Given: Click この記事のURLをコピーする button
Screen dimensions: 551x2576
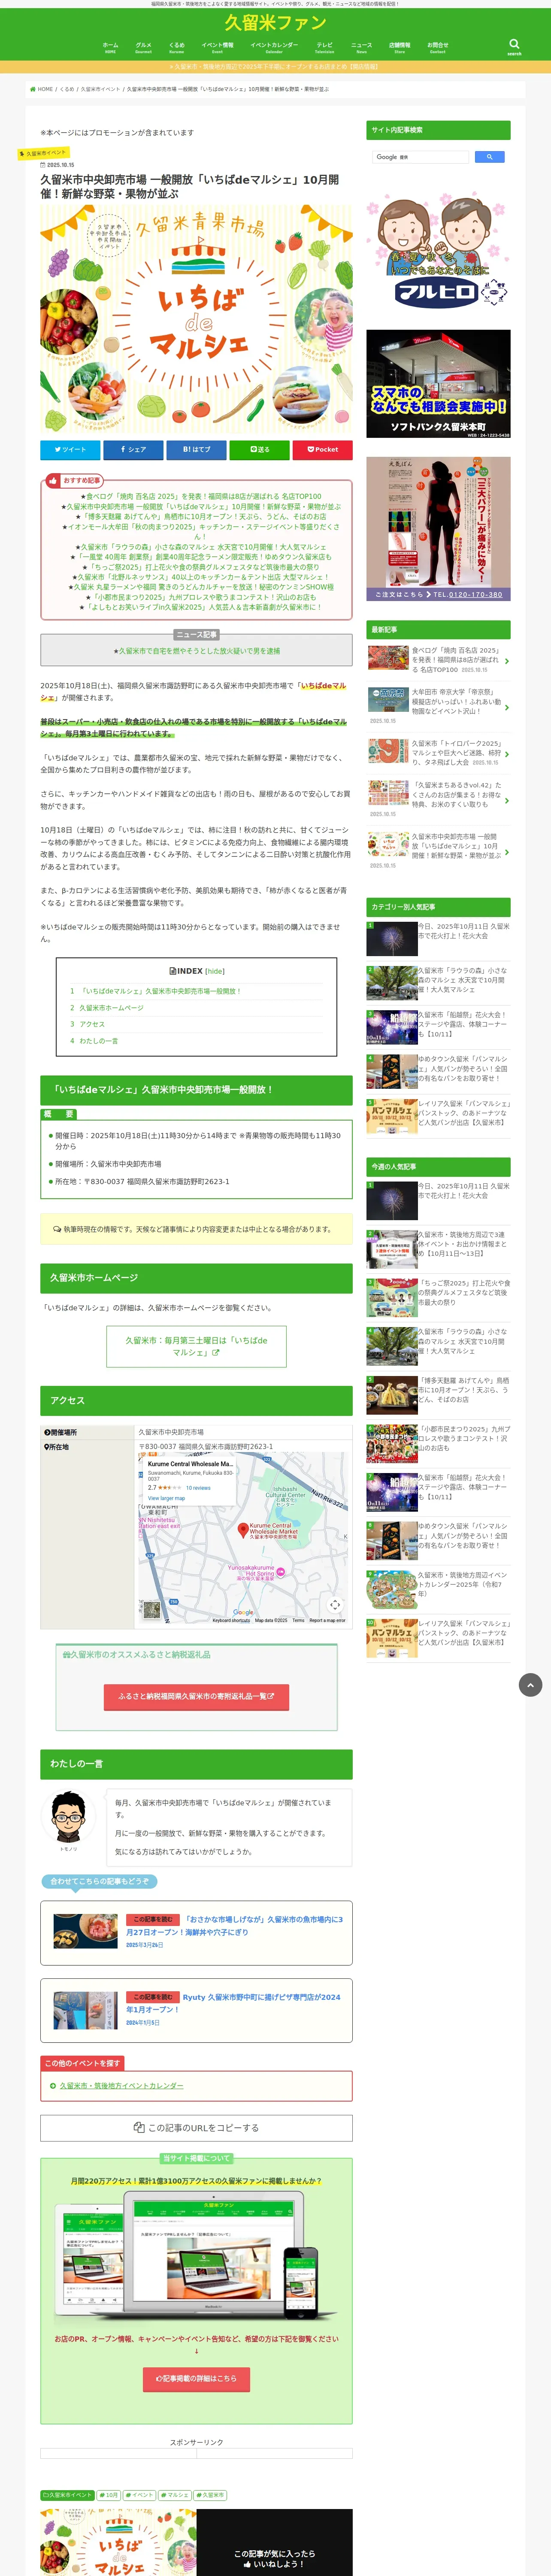Looking at the screenshot, I should coord(196,2128).
